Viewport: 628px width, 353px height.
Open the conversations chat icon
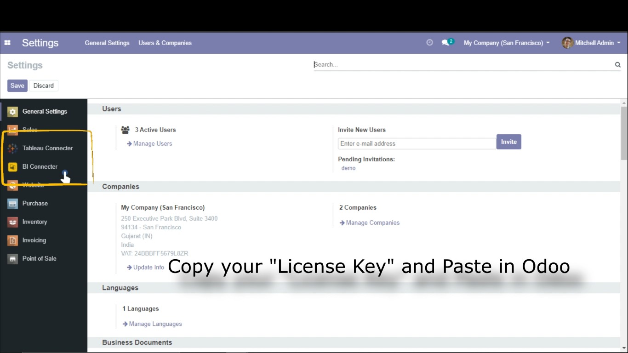tap(447, 42)
